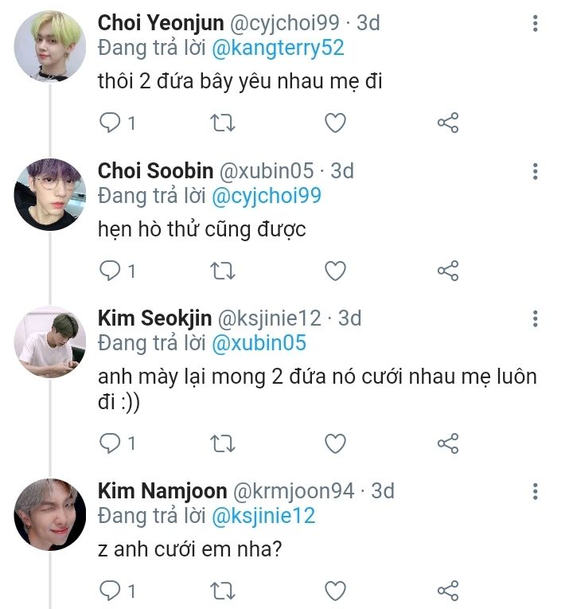The height and width of the screenshot is (609, 573).
Task: Share Kim Namjoon's tweet
Action: point(448,590)
